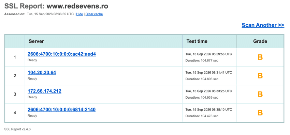Screen dimensions: 290x135
Task: Click the Clear cache link
Action: click(x=94, y=14)
